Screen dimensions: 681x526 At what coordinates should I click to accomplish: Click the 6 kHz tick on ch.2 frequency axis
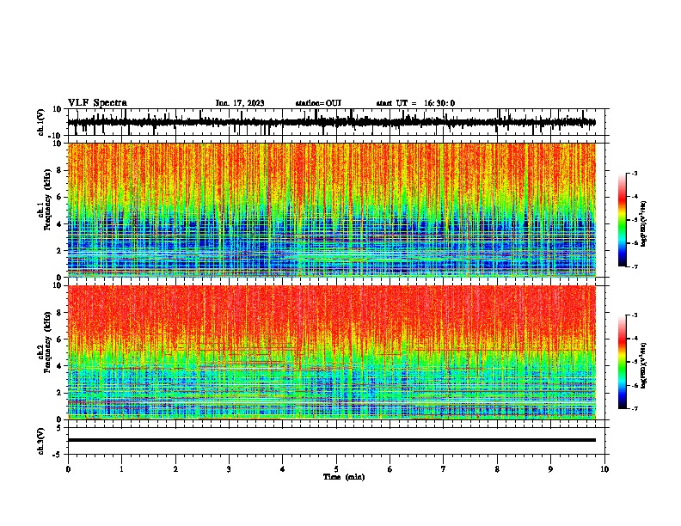[x=59, y=339]
